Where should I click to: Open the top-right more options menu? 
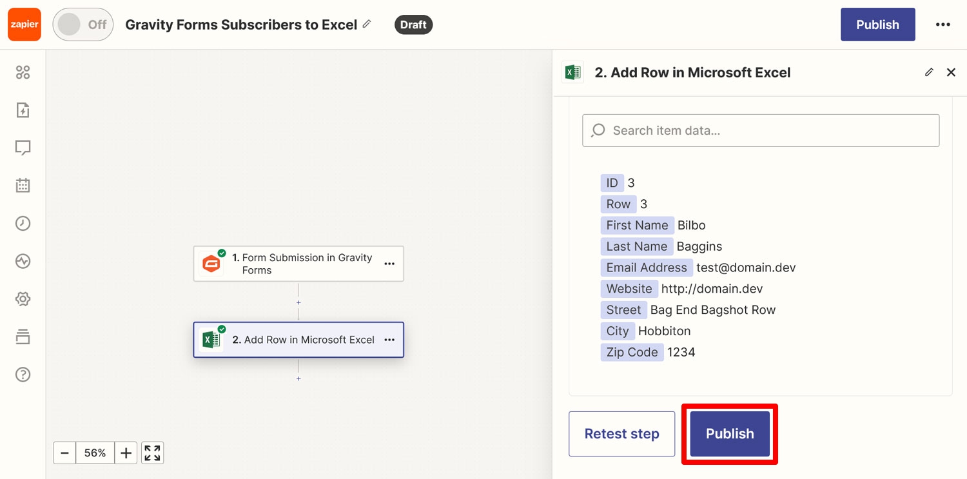pos(943,24)
